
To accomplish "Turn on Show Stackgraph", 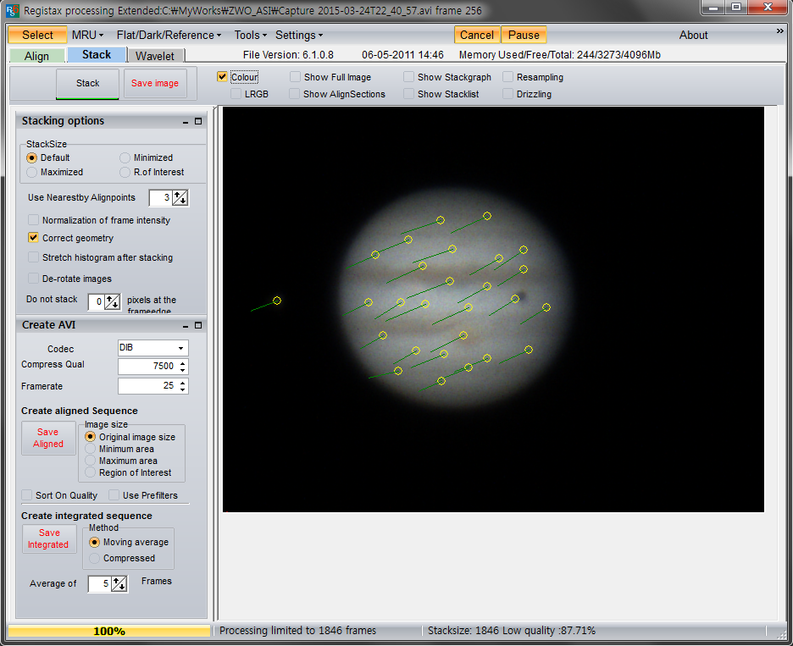I will (408, 77).
